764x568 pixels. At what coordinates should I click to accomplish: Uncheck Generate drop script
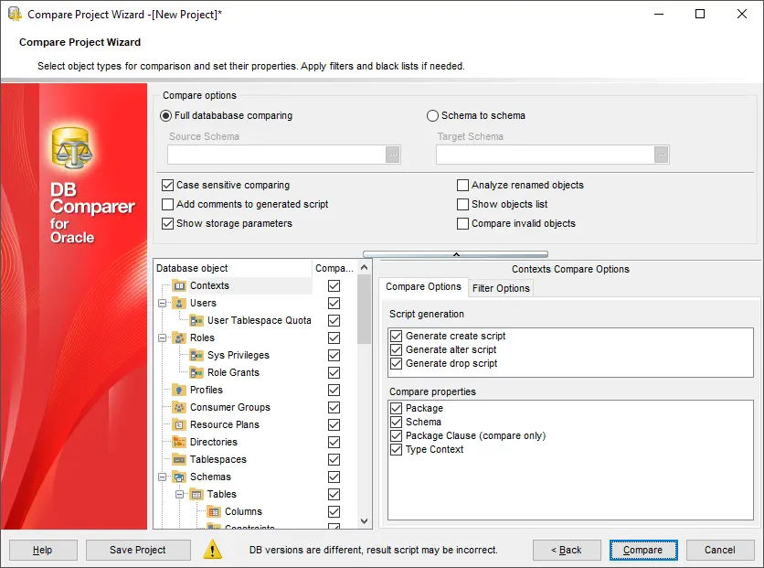(397, 364)
